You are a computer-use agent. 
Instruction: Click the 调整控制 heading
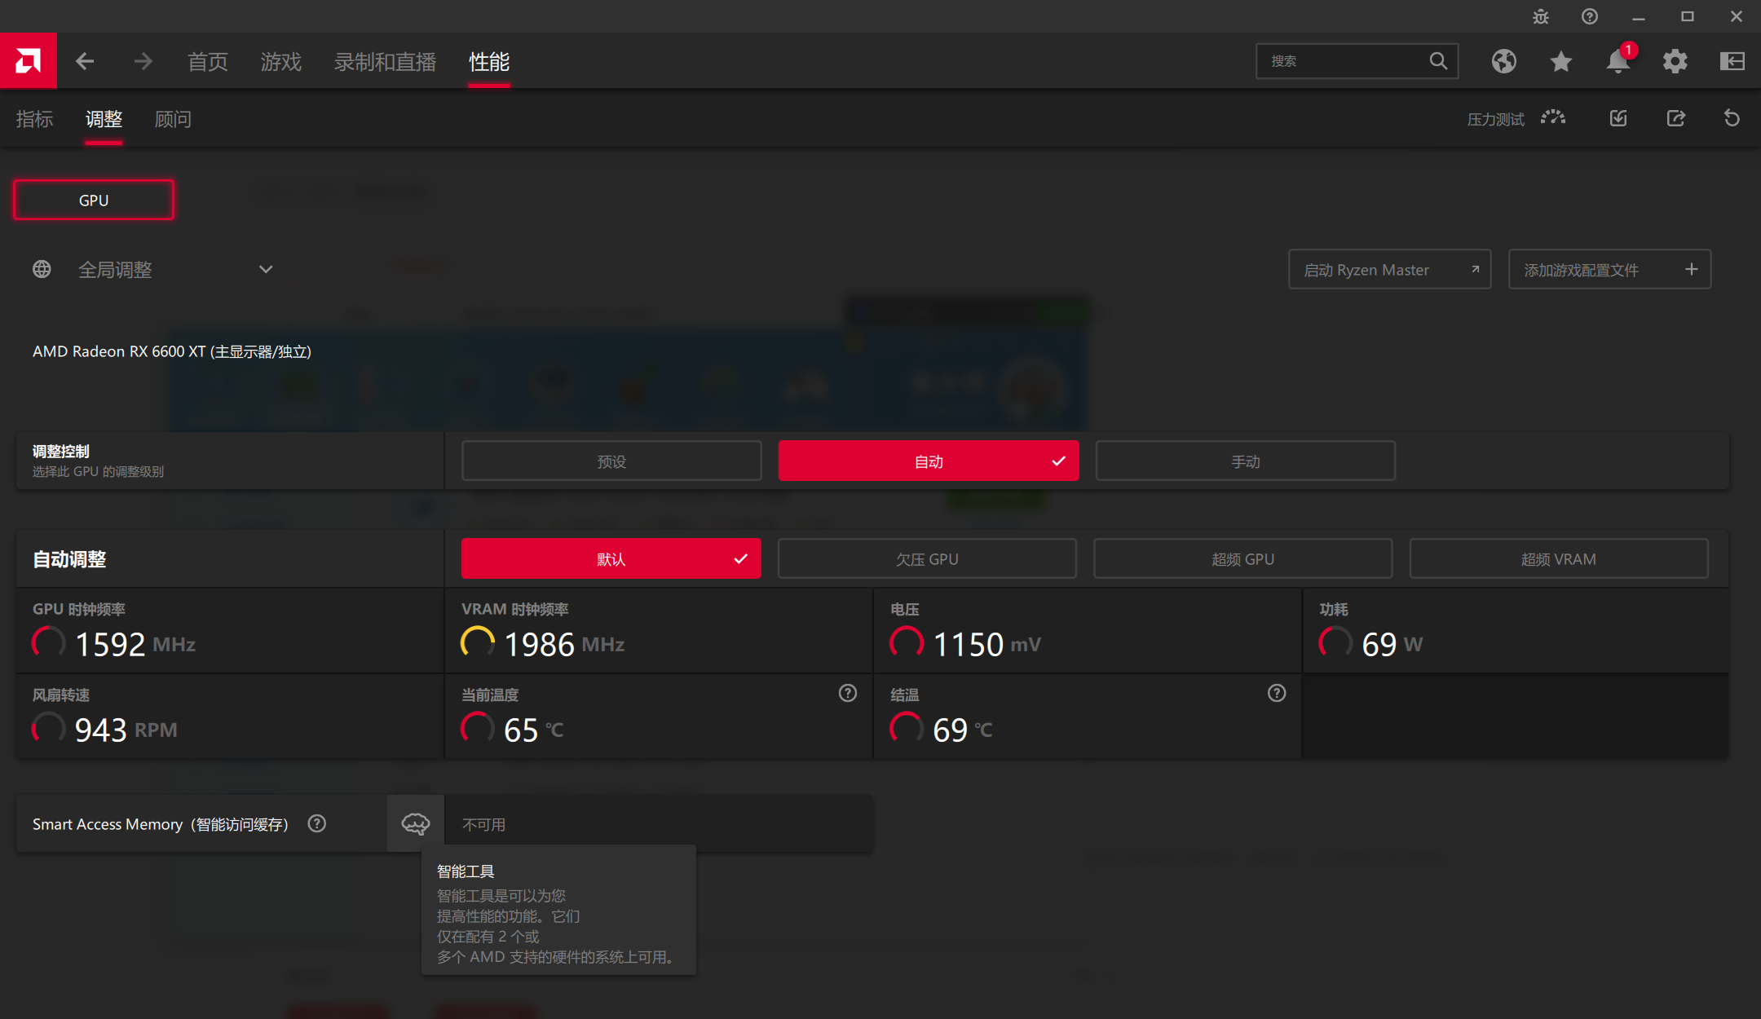point(61,451)
